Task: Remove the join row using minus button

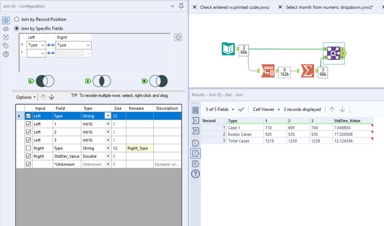Action: tap(178, 37)
